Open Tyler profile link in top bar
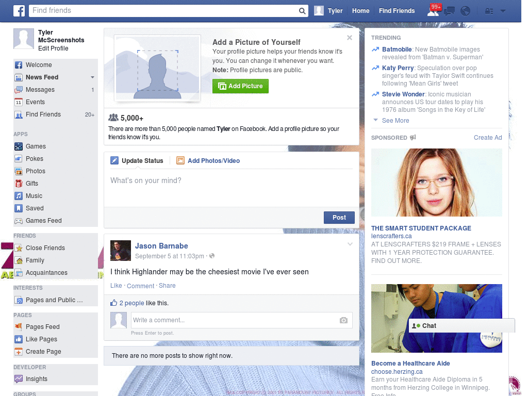528x396 pixels. [x=335, y=11]
